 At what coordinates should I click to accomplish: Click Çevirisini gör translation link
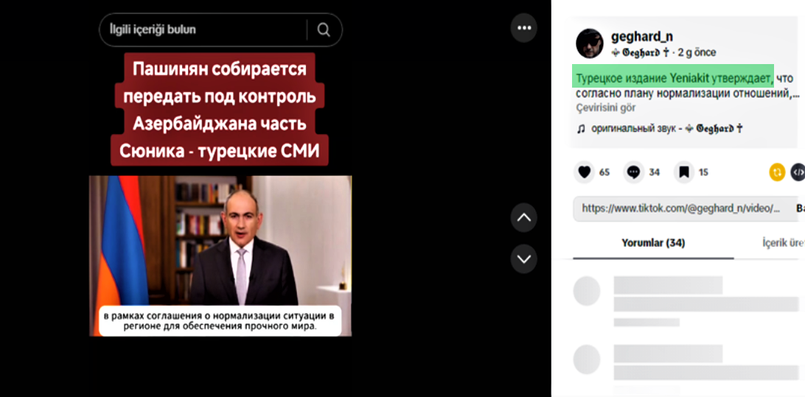(x=605, y=108)
